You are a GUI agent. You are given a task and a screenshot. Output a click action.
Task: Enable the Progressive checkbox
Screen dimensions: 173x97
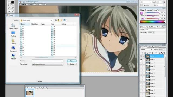[141, 5]
